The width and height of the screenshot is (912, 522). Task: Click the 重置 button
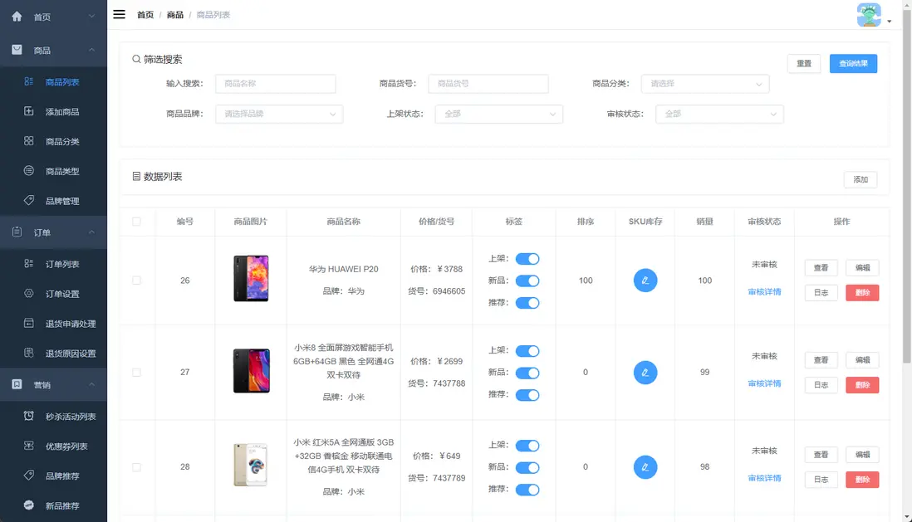coord(804,63)
